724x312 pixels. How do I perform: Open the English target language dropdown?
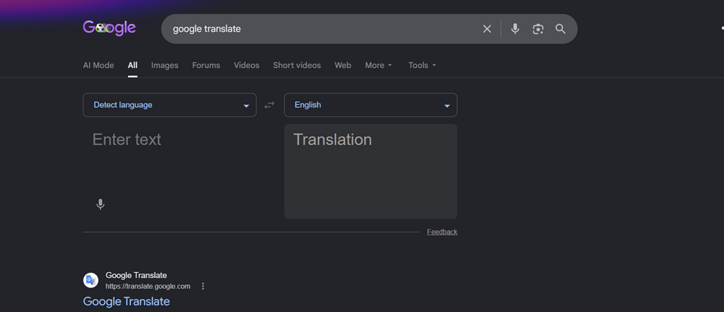coord(370,105)
